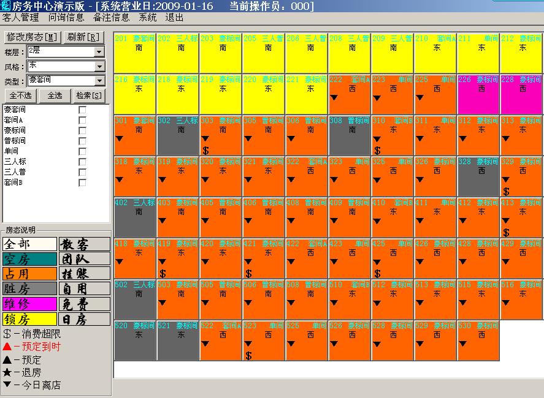544x398 pixels.
Task: Check the 豪套间 room type checkbox
Action: (x=82, y=110)
